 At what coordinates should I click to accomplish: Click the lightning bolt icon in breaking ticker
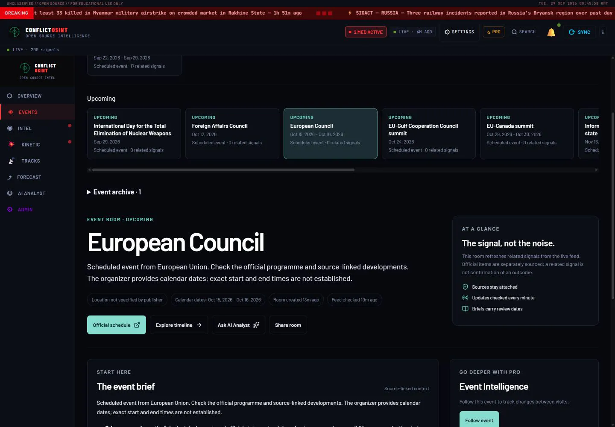pyautogui.click(x=350, y=13)
